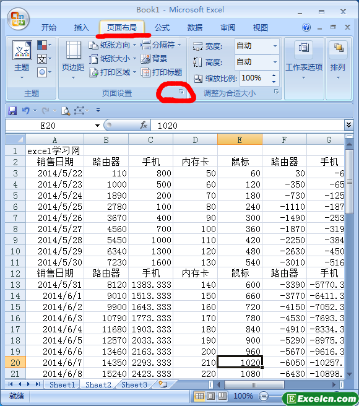Open theme fonts 文 dropdown icon
The width and height of the screenshot is (359, 406).
(x=45, y=59)
